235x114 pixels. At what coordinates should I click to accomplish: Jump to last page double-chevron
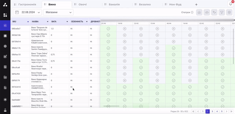click(231, 111)
